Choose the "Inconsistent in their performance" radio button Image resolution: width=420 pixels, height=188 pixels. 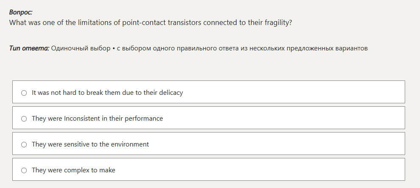pyautogui.click(x=24, y=119)
